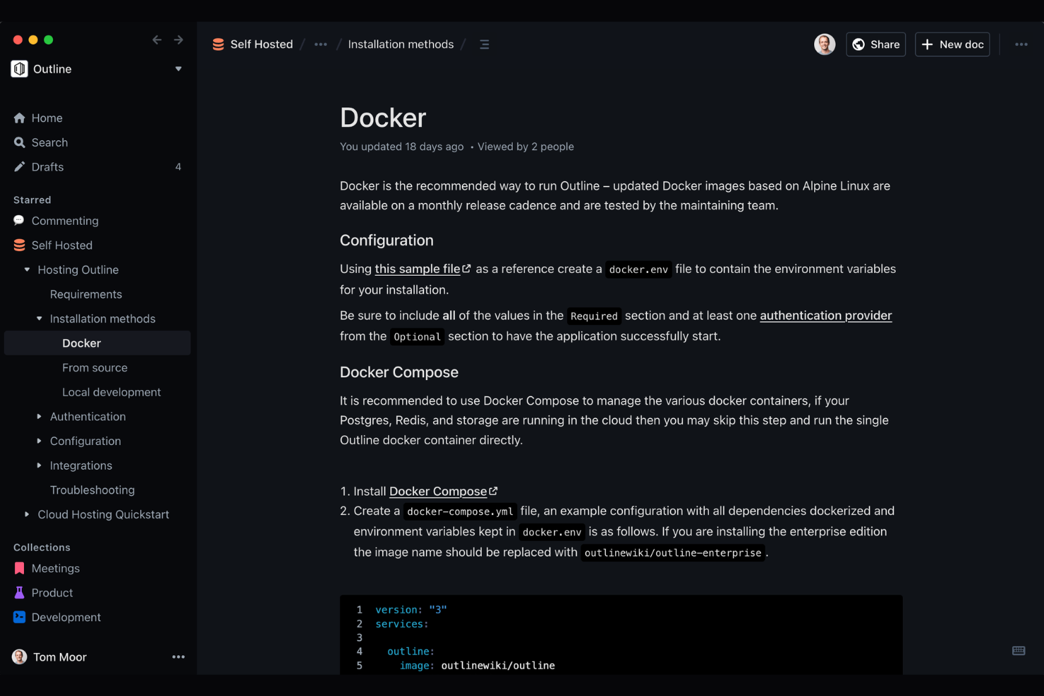Screen dimensions: 1044x696
Task: Click the Docker Compose heading
Action: [x=399, y=372]
